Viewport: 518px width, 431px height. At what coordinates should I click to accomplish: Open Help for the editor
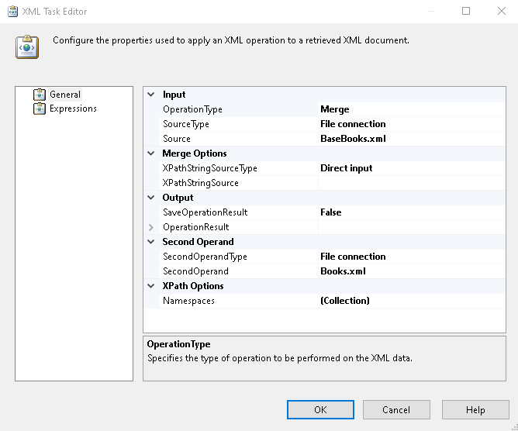475,410
